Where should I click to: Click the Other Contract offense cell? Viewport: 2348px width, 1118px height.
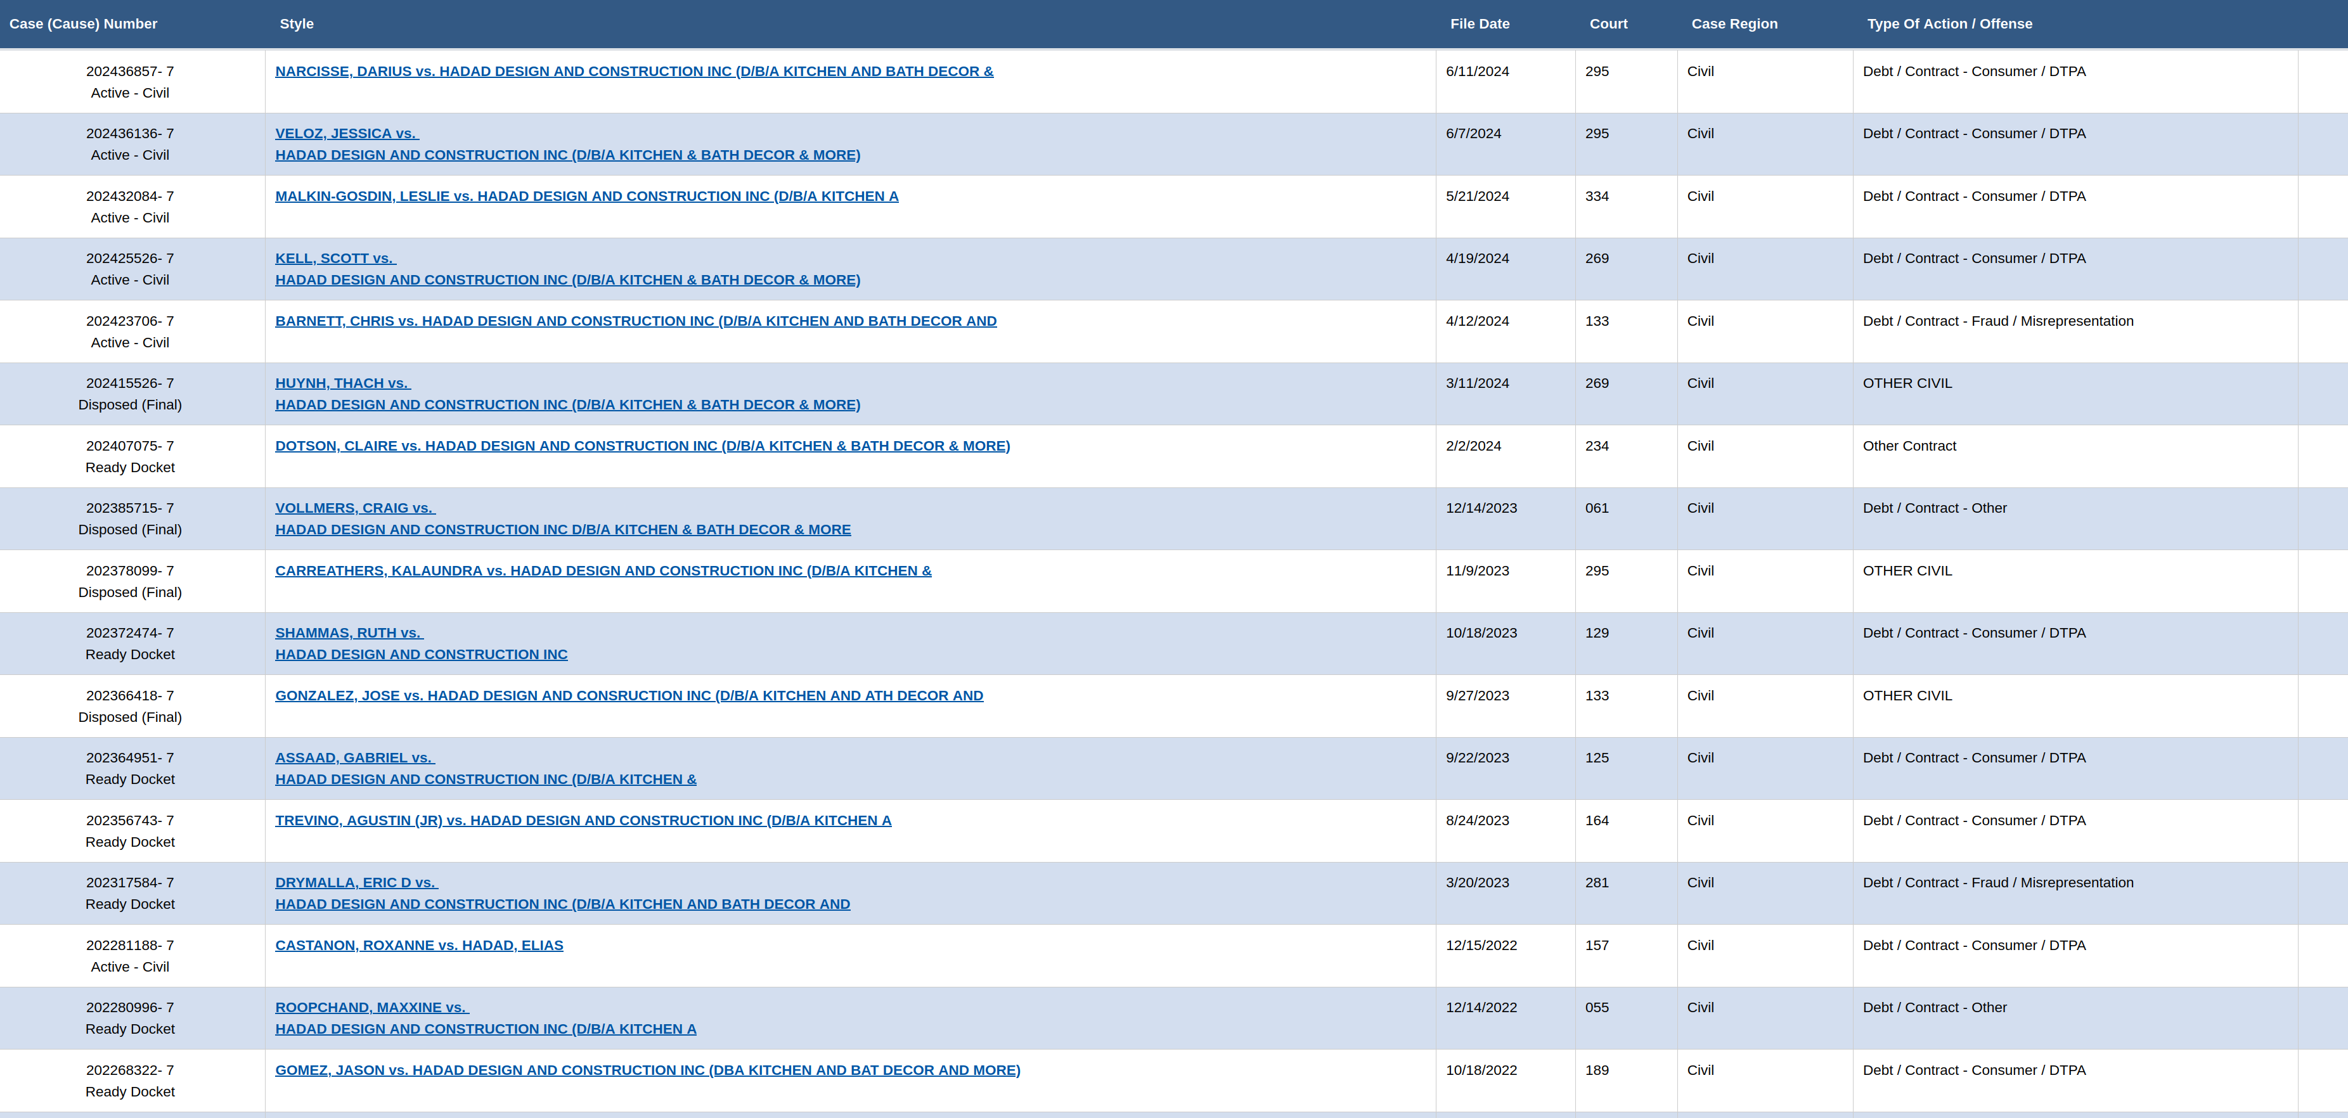pos(1909,446)
